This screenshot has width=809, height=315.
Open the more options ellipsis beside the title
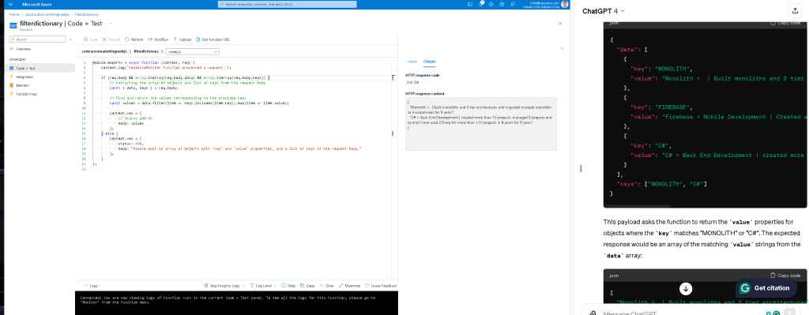pos(111,24)
